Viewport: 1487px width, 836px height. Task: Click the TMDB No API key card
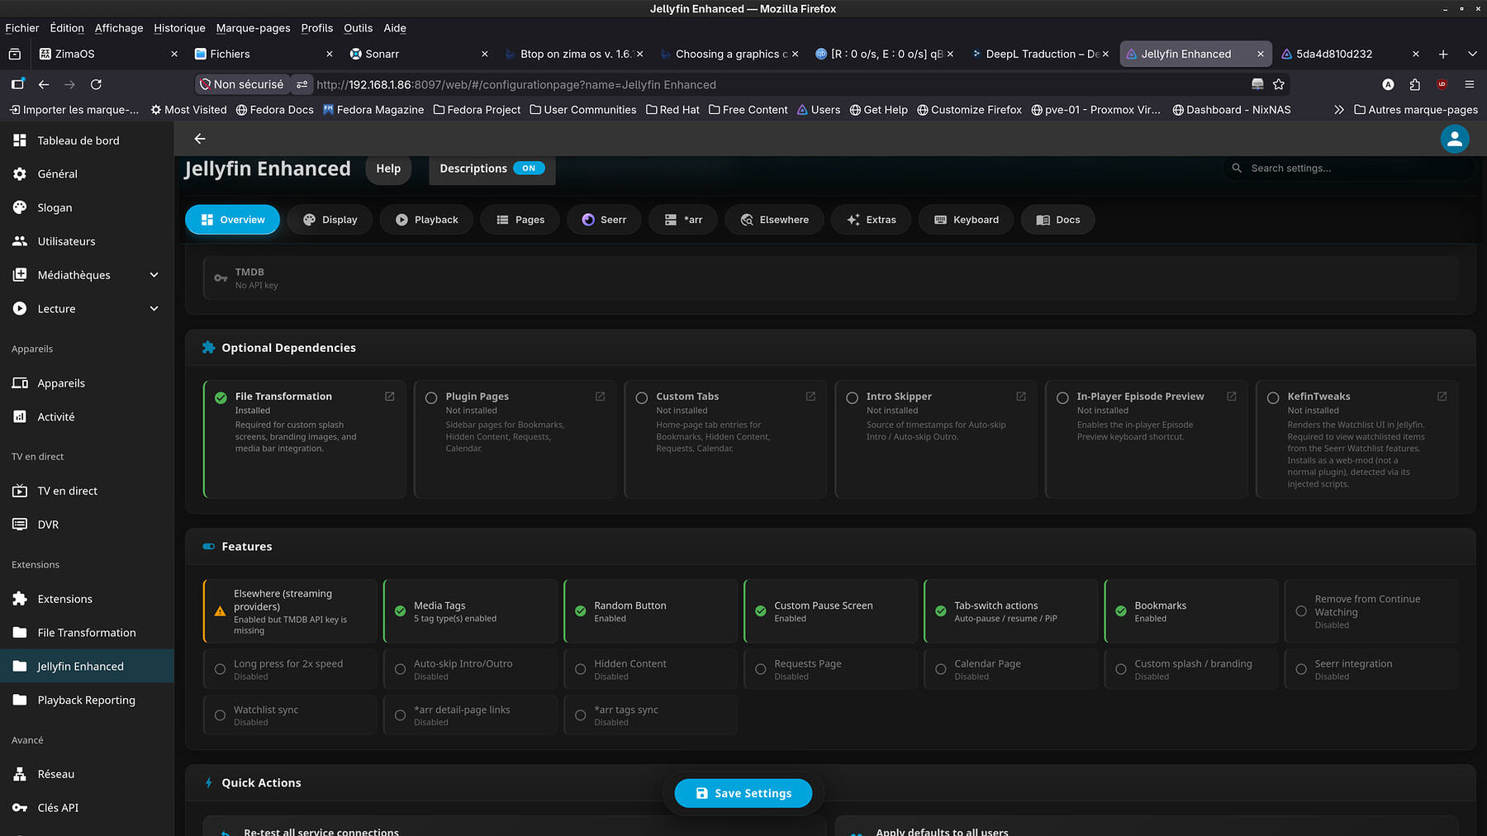coord(831,278)
